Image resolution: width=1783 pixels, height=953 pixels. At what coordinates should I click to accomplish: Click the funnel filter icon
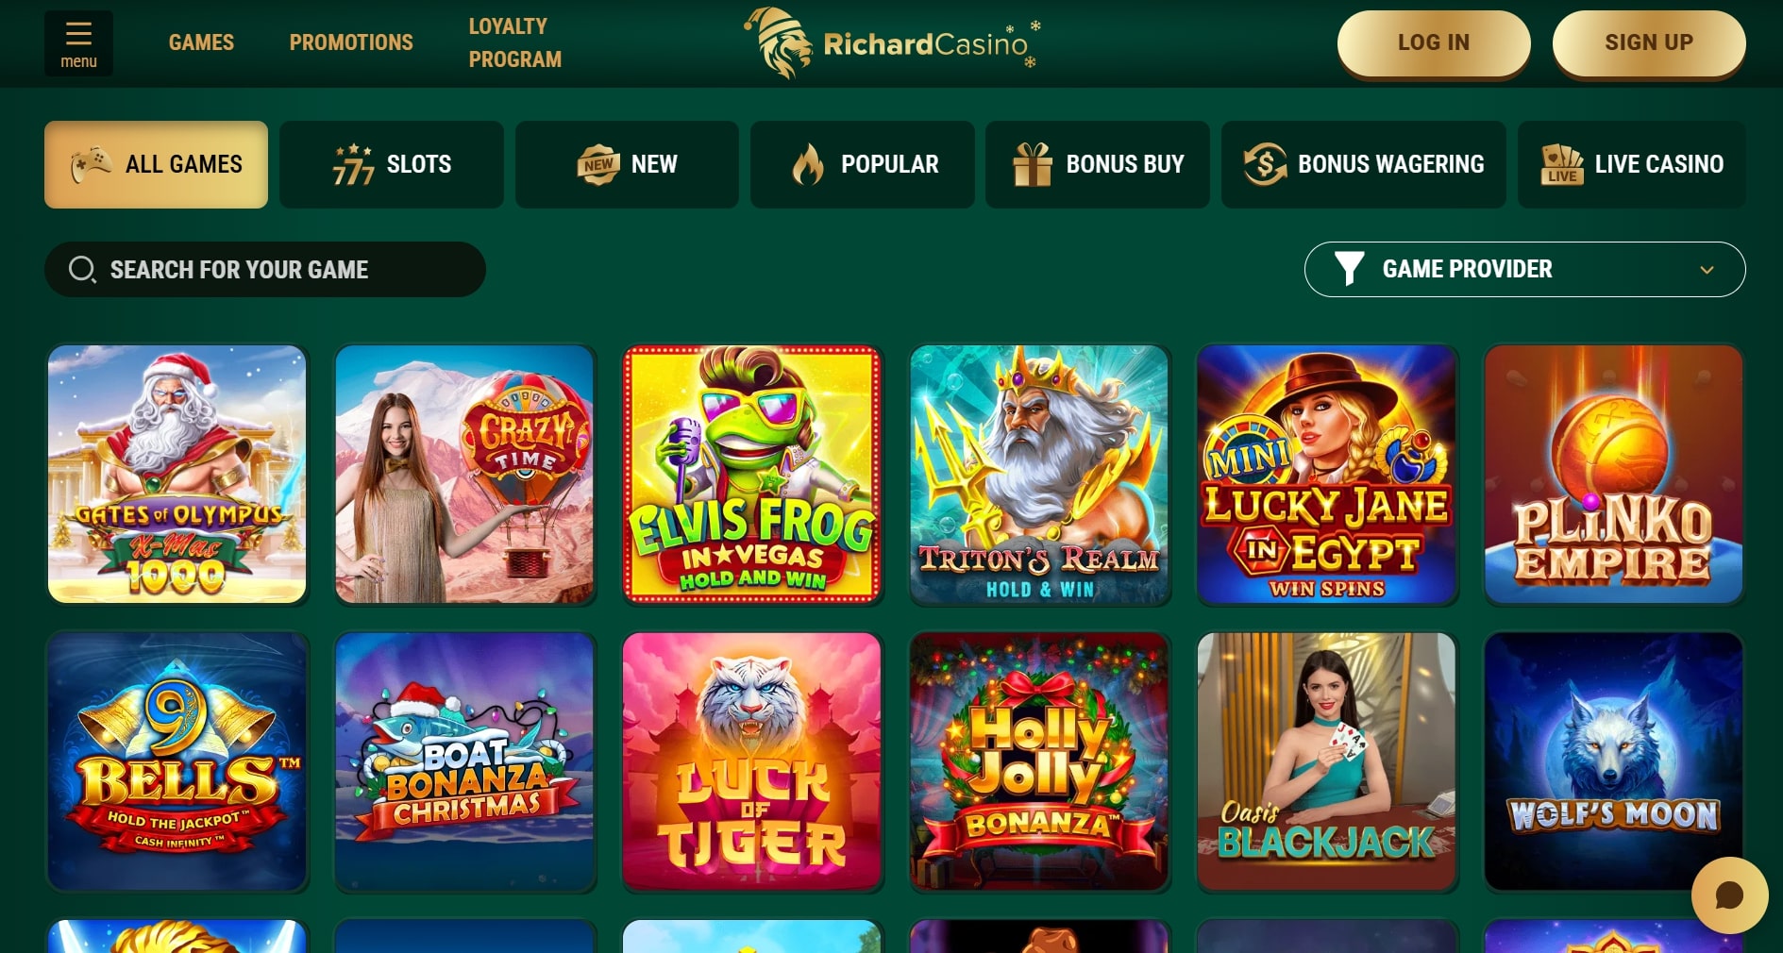click(1349, 269)
